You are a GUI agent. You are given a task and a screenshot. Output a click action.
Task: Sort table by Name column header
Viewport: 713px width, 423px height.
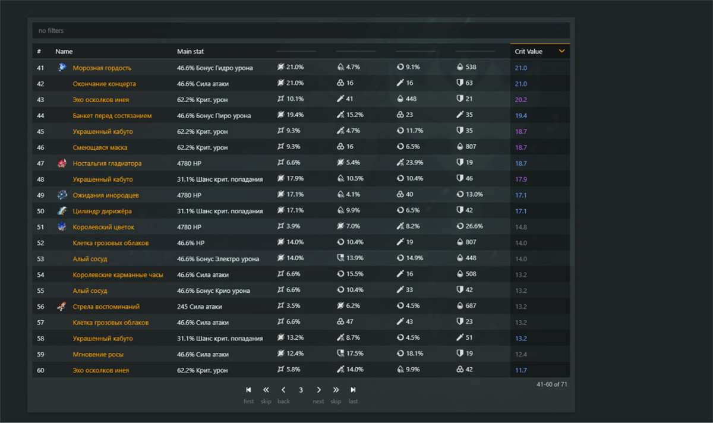pos(64,52)
